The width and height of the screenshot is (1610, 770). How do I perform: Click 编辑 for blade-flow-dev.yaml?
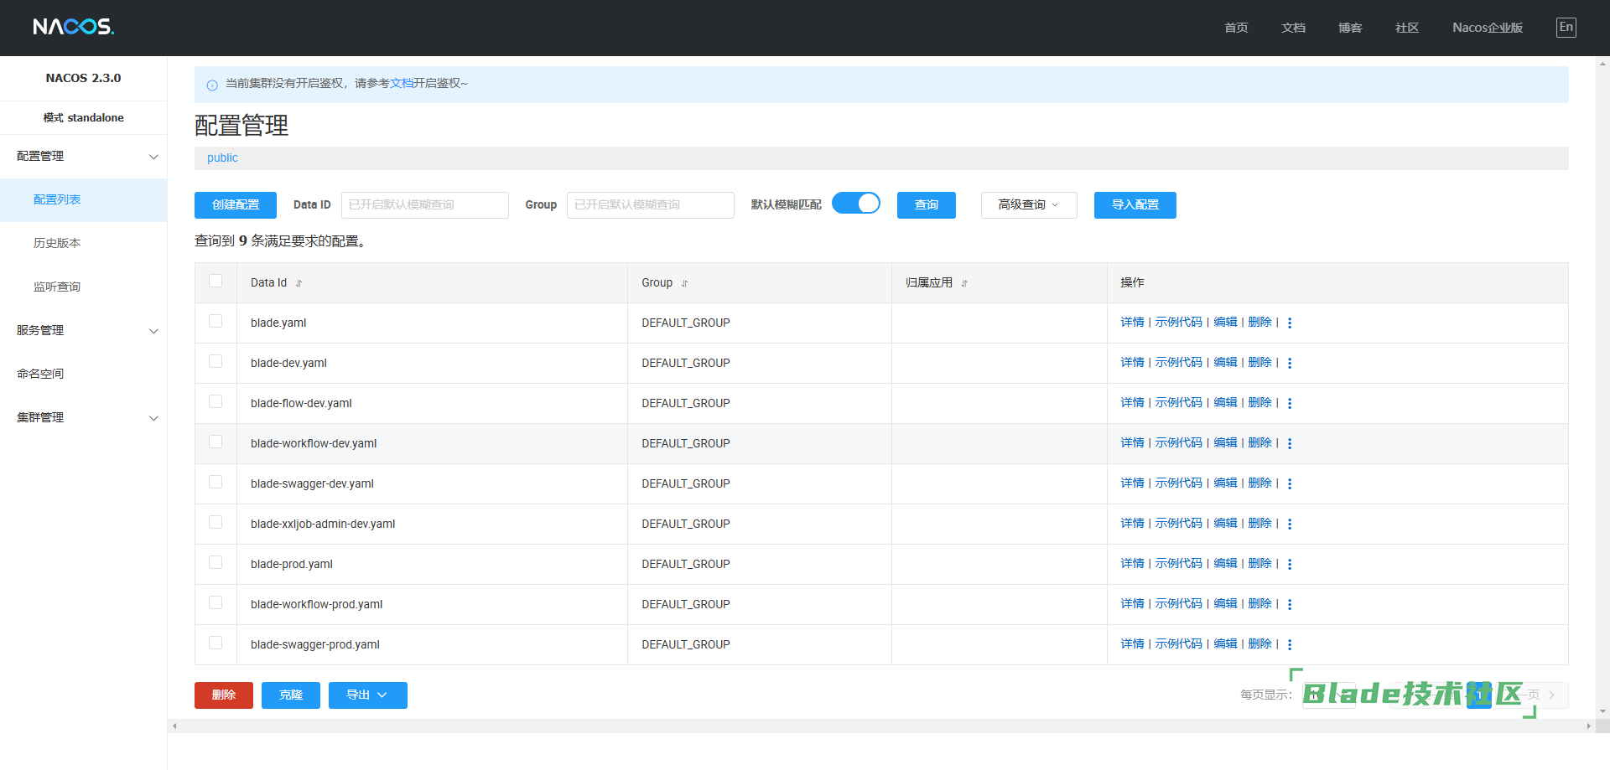(1225, 403)
